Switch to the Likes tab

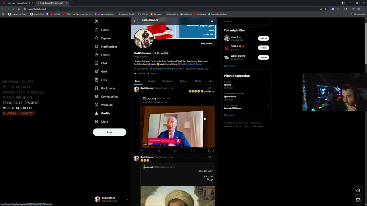coord(211,81)
